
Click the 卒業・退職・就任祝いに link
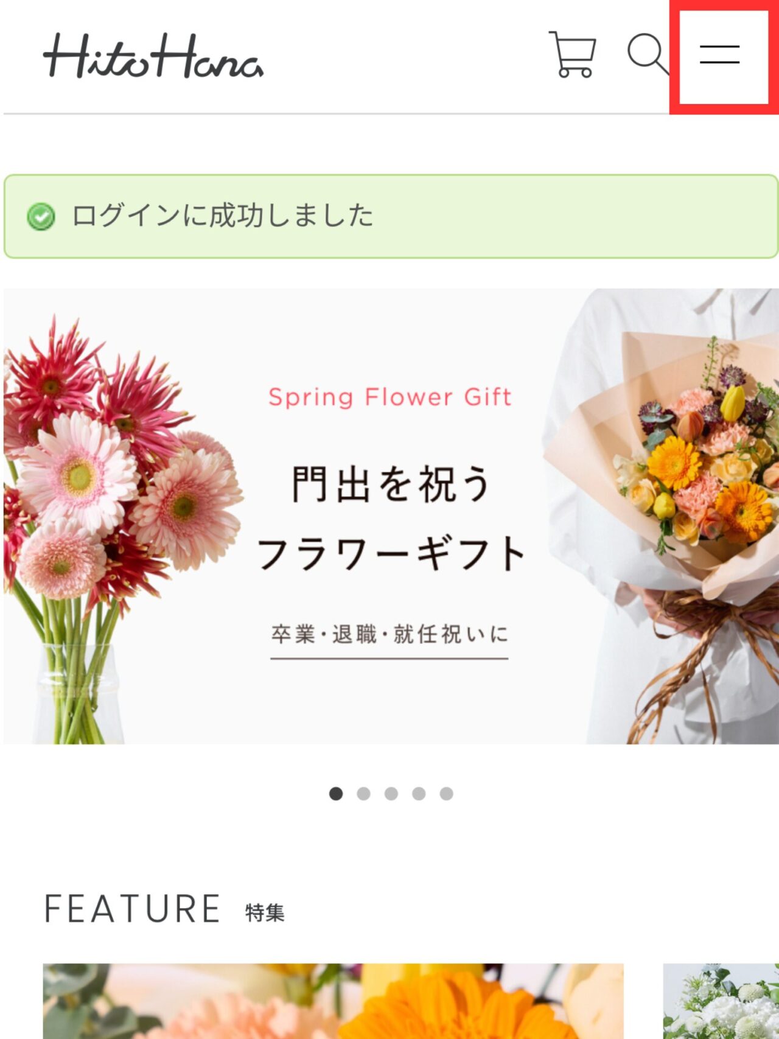389,634
